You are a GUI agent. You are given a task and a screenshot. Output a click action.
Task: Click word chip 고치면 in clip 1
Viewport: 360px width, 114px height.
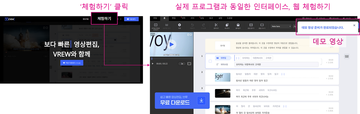[x=269, y=58]
